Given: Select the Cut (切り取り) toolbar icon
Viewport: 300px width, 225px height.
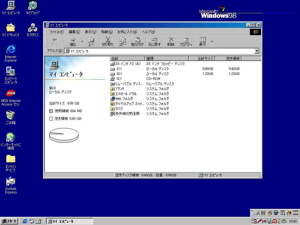Looking at the screenshot, I should coord(108,41).
